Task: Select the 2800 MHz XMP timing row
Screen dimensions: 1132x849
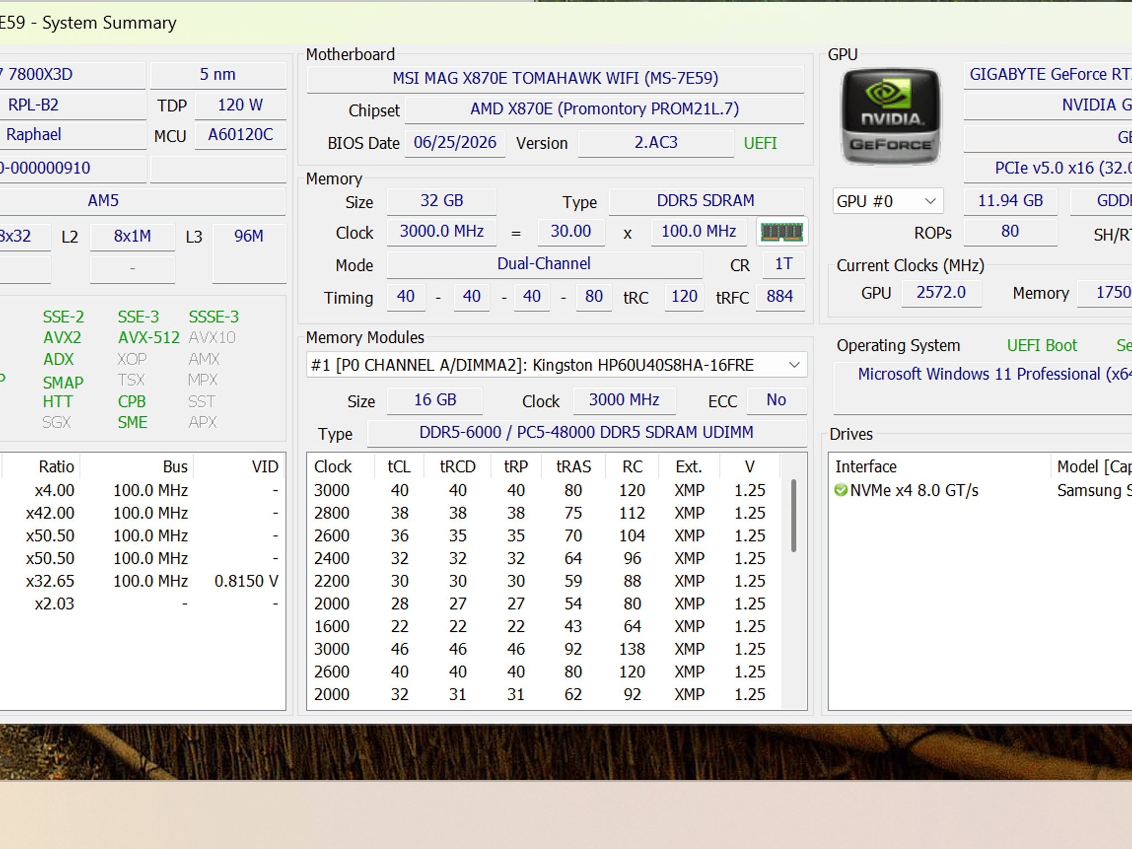Action: coord(544,513)
